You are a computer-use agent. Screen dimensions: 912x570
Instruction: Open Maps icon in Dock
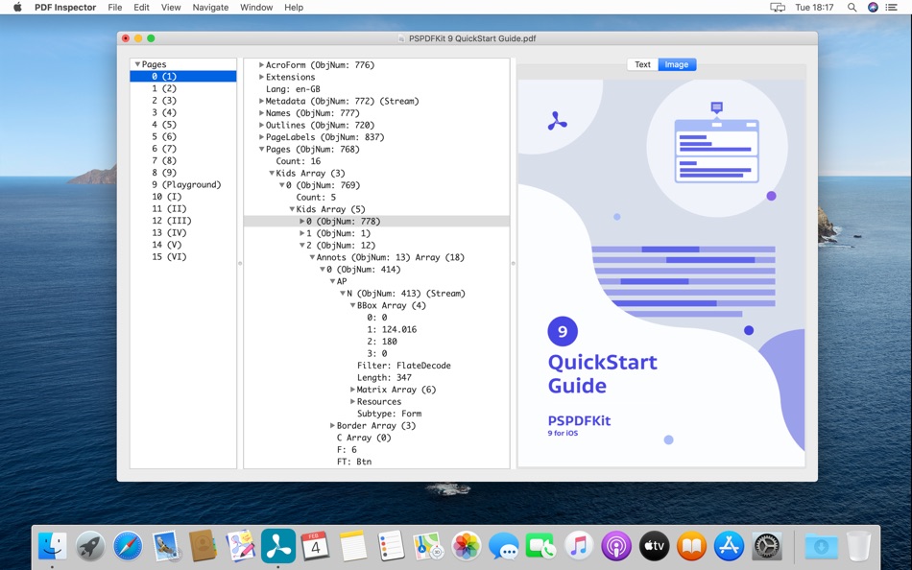pos(428,546)
